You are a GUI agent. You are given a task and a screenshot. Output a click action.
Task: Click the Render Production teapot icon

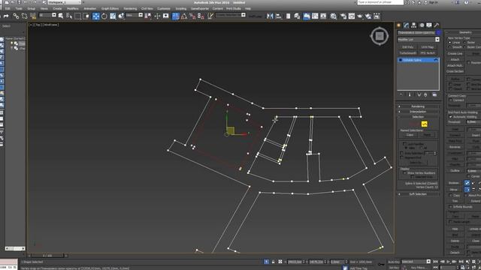(x=359, y=16)
